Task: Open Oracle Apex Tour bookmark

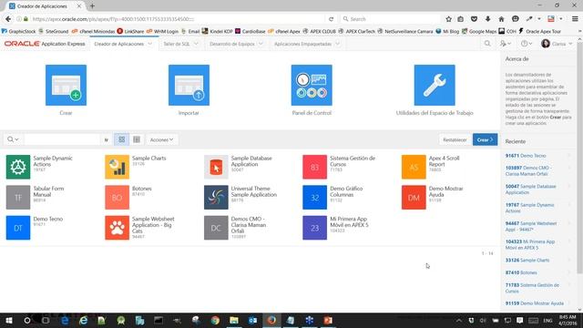Action: pyautogui.click(x=539, y=31)
